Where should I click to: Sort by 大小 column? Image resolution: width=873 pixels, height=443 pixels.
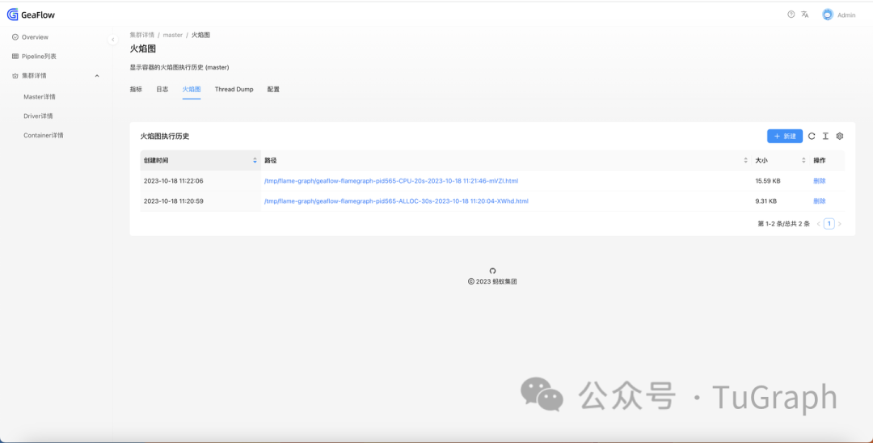[803, 160]
